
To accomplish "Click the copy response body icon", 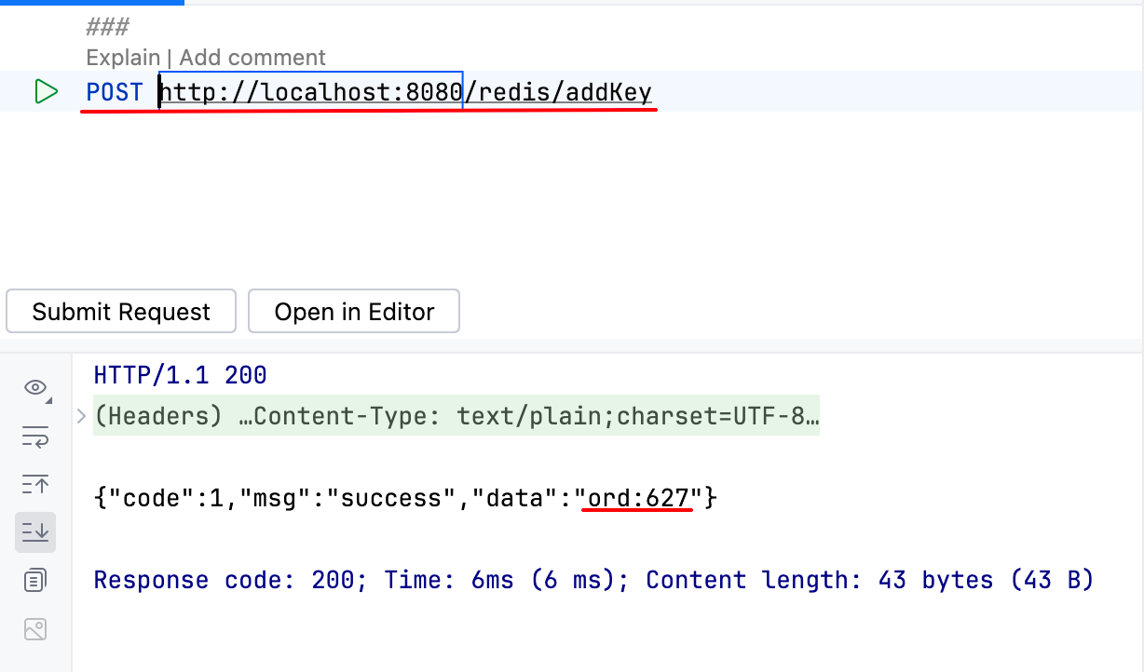I will [x=35, y=581].
